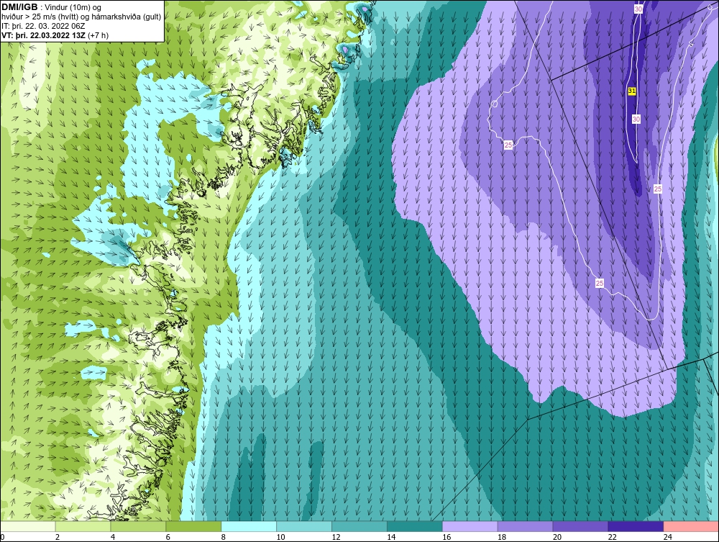The width and height of the screenshot is (719, 542).
Task: Click the legend scale value '14'
Action: coord(391,537)
